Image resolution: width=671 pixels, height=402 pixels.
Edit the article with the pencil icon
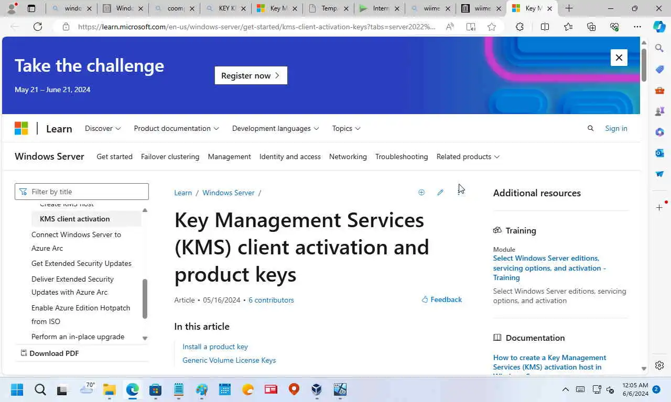click(440, 193)
